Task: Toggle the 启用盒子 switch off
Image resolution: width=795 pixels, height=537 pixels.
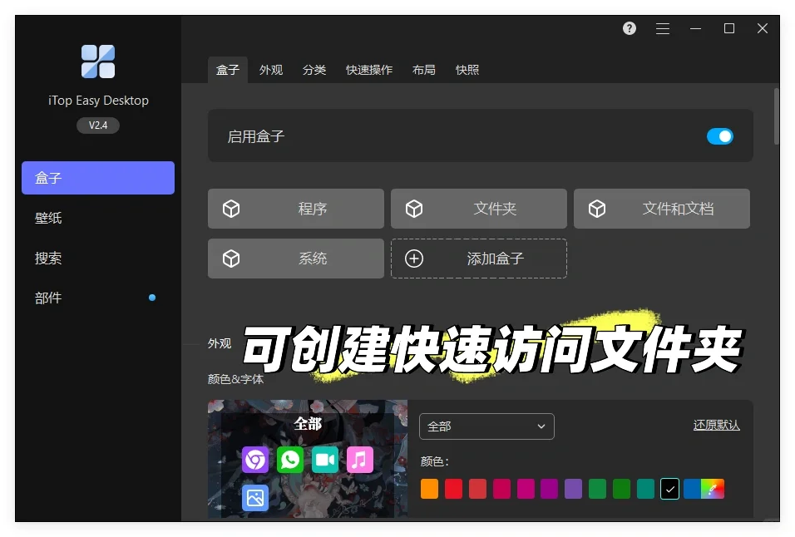Action: click(x=720, y=135)
